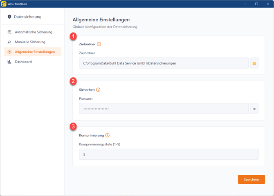
Task: Click the Allgemeine Einstellungen gear icon
Action: click(9, 52)
